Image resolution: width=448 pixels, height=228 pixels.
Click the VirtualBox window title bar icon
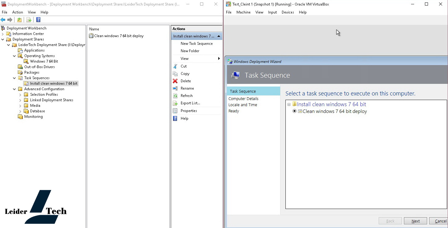[228, 4]
